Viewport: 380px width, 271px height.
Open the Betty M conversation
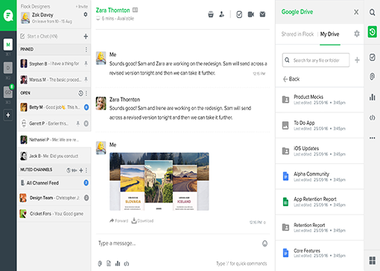tap(54, 107)
